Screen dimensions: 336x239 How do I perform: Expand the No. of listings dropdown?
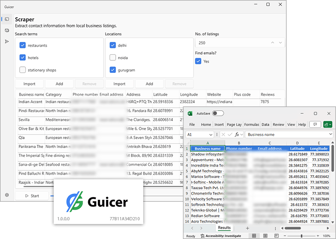pyautogui.click(x=280, y=42)
